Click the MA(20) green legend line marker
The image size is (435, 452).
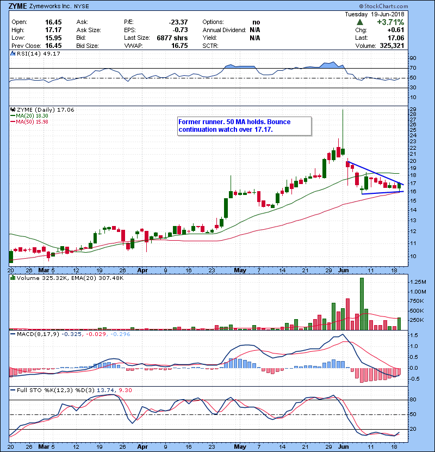coord(13,115)
